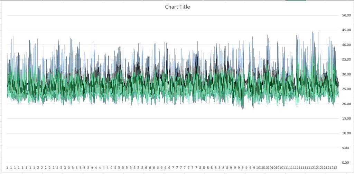Viewport: 354px width, 174px height.
Task: Click the 50.00 axis label
Action: point(346,15)
